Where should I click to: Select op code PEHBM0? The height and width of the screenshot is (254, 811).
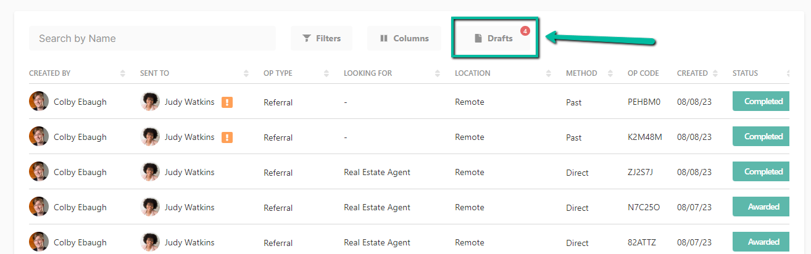point(644,102)
